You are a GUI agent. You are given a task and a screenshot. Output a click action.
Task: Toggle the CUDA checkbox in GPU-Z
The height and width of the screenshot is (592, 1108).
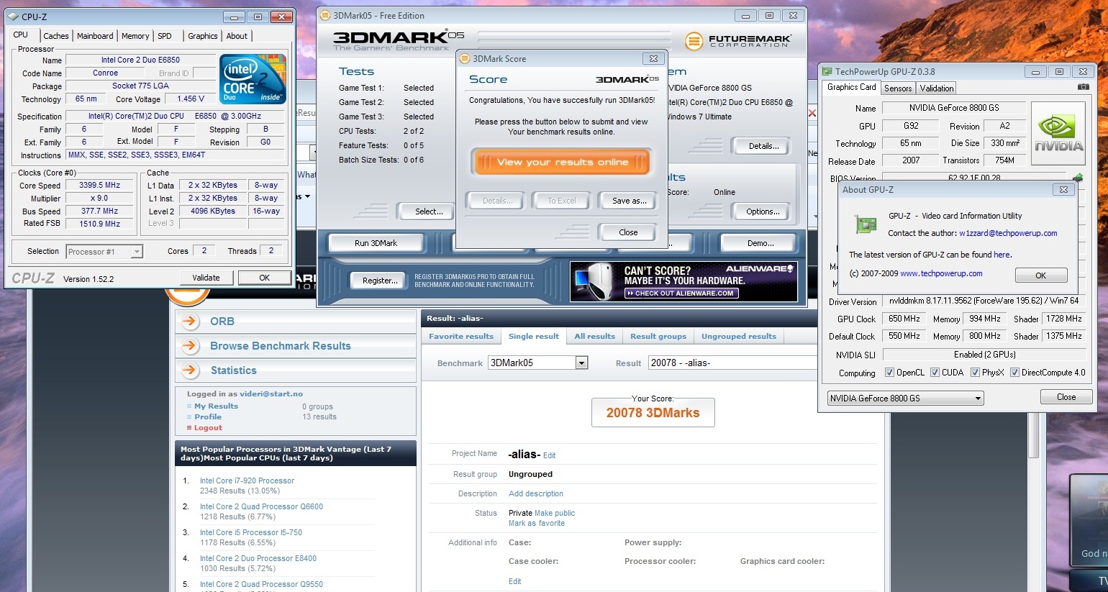coord(935,373)
